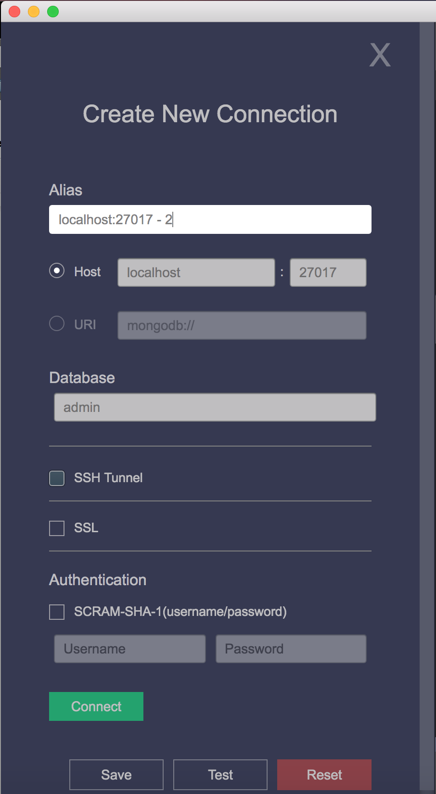The height and width of the screenshot is (794, 436).
Task: Focus the mongodb:// URI field
Action: [242, 325]
